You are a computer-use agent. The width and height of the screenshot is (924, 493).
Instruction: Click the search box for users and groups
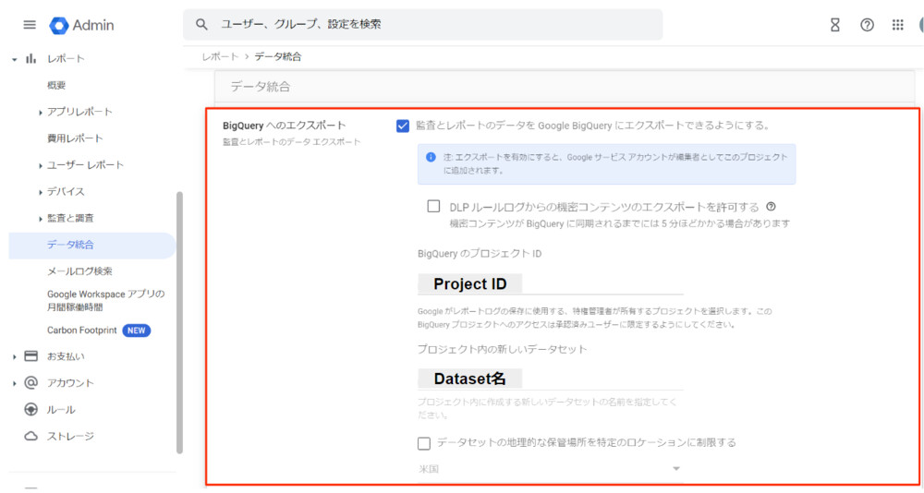[422, 25]
